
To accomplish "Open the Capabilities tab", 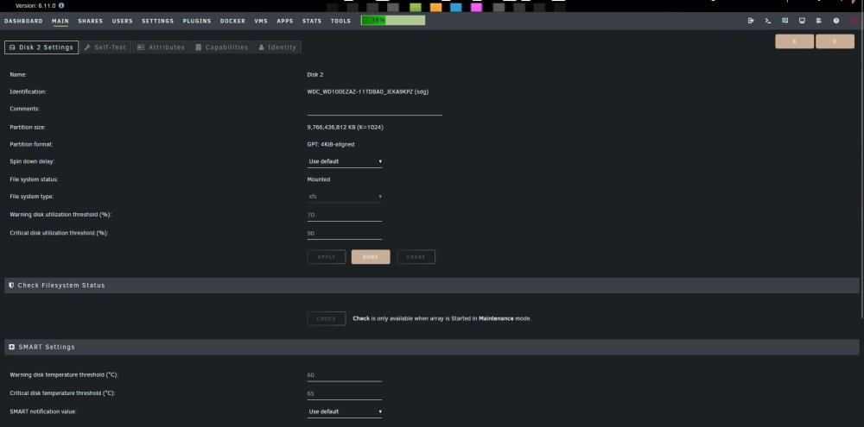I will 221,47.
